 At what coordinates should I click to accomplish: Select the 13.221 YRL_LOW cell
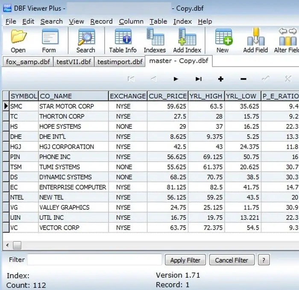243,217
